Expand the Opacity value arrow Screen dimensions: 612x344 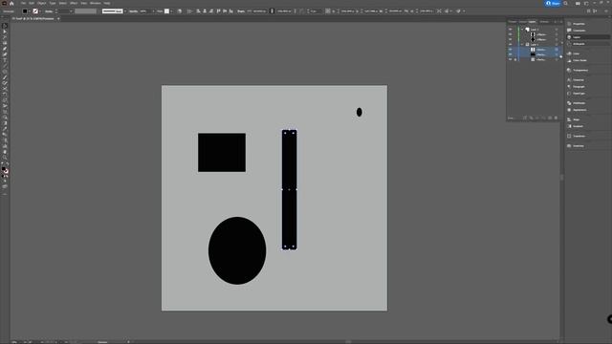[x=153, y=11]
